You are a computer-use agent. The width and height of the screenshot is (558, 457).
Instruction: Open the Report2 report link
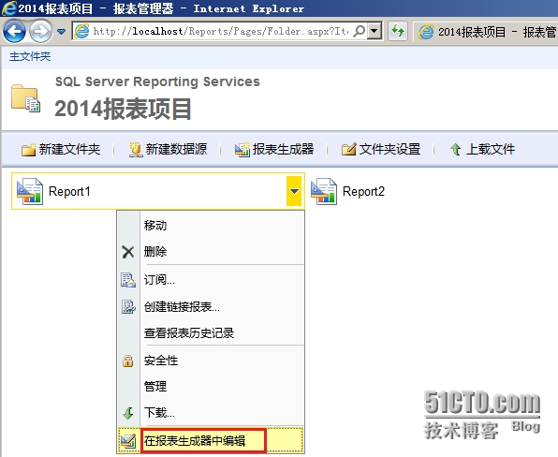click(363, 191)
